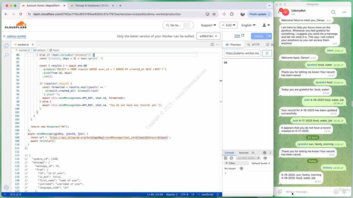
Task: Open DevTools more options kebab menu
Action: pyautogui.click(x=270, y=153)
